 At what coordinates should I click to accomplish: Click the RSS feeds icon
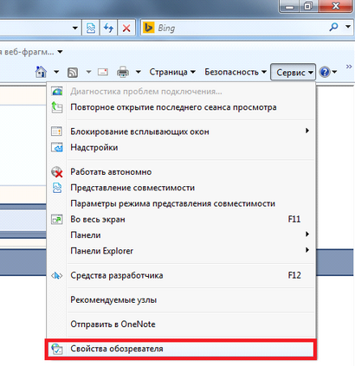73,73
